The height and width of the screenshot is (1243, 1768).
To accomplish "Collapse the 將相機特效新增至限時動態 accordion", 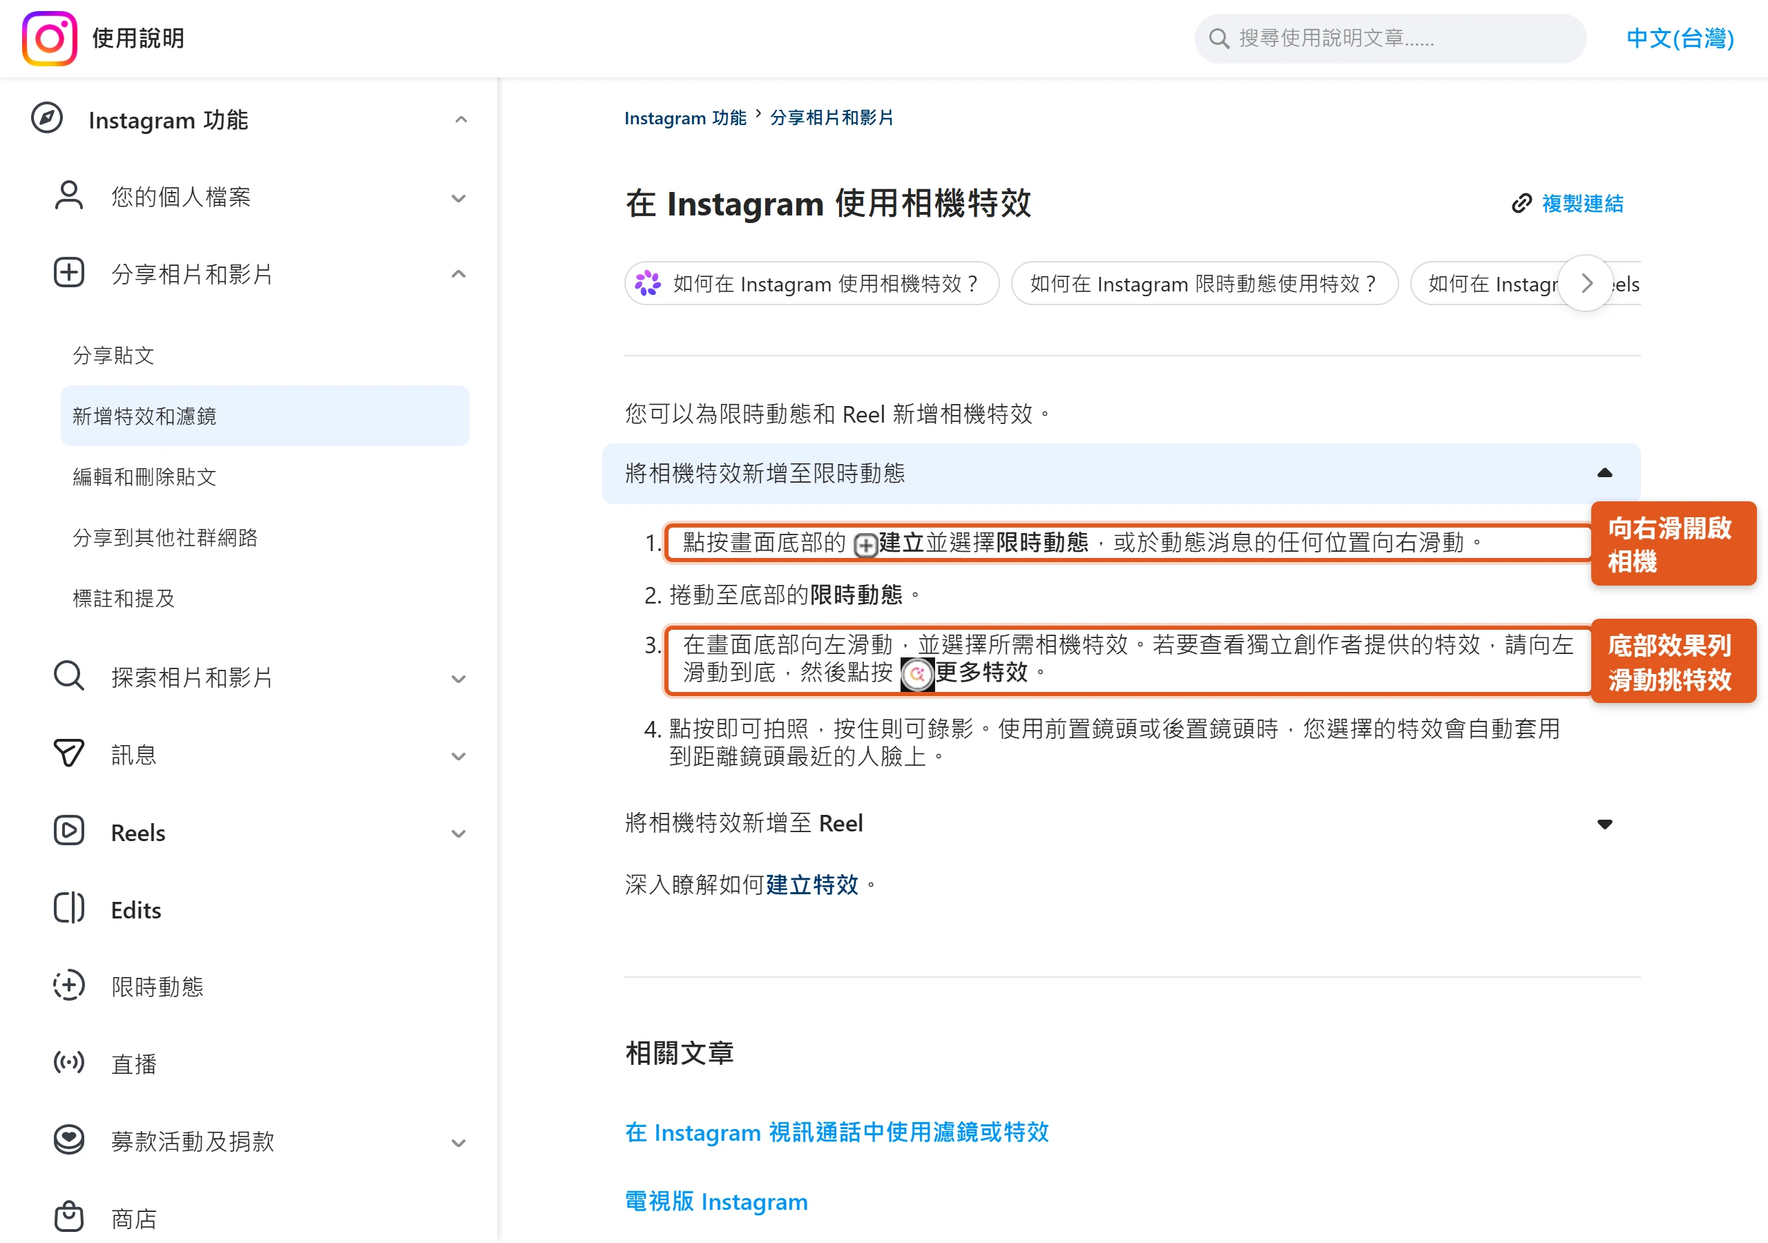I will [1121, 474].
